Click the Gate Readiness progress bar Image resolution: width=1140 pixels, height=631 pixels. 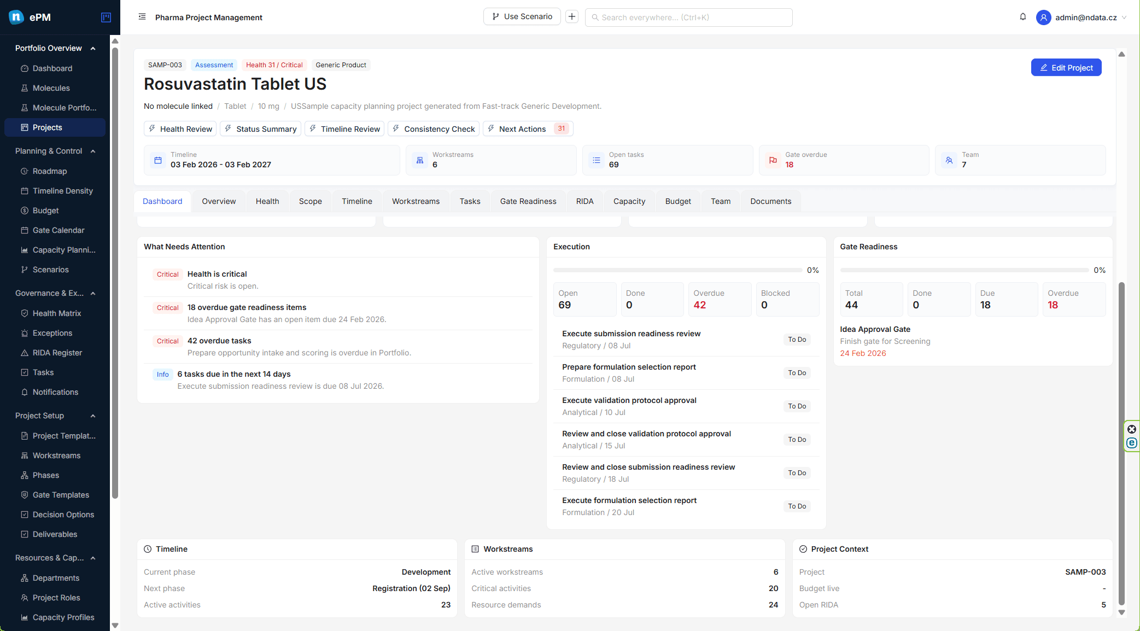coord(964,270)
